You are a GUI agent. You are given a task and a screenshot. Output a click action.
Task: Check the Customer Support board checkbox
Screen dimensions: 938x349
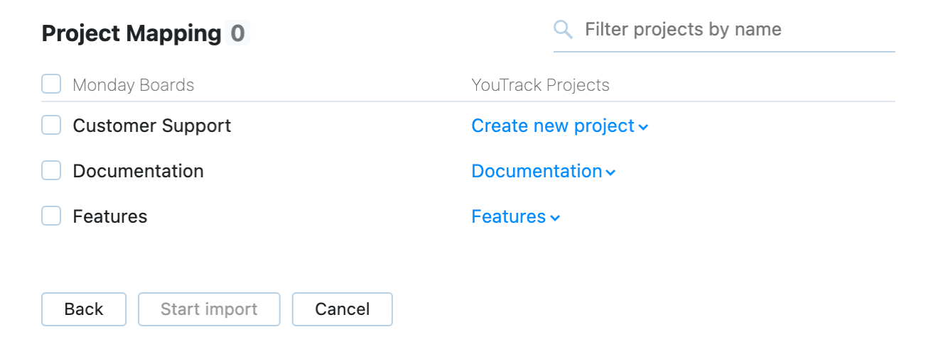(x=51, y=126)
